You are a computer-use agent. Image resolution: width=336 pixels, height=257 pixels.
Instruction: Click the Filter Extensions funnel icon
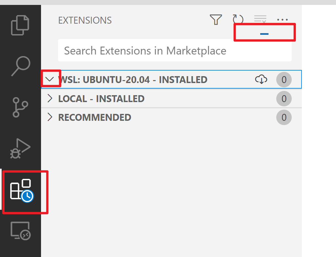tap(216, 20)
